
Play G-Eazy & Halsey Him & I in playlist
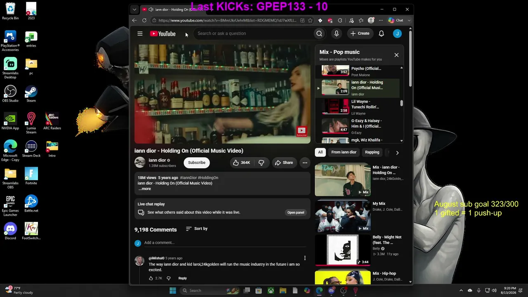coord(358,126)
